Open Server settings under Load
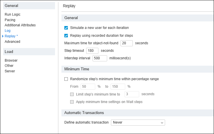This screenshot has height=134, width=214. point(10,71)
